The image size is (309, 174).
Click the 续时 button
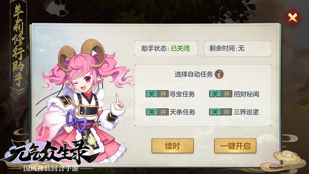tap(172, 146)
